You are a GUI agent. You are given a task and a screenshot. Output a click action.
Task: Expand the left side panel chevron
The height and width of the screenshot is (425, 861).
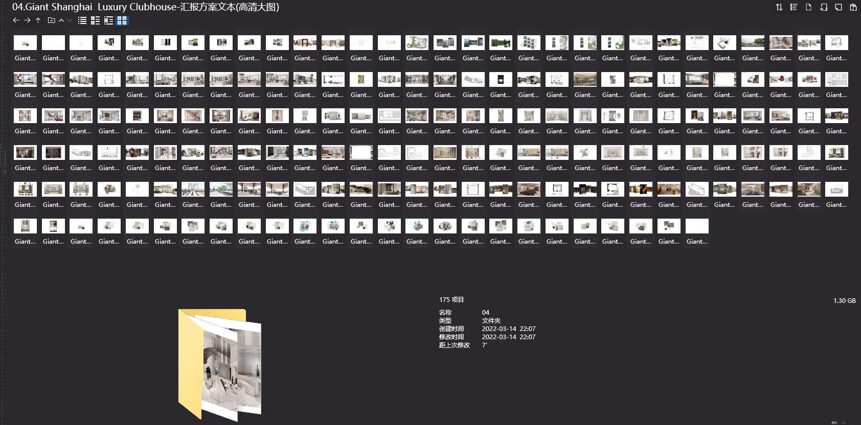coord(5,172)
